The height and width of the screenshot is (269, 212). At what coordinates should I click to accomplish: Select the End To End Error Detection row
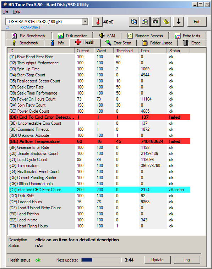(x=99, y=117)
